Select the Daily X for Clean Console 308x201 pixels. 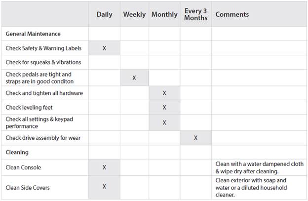tap(104, 167)
